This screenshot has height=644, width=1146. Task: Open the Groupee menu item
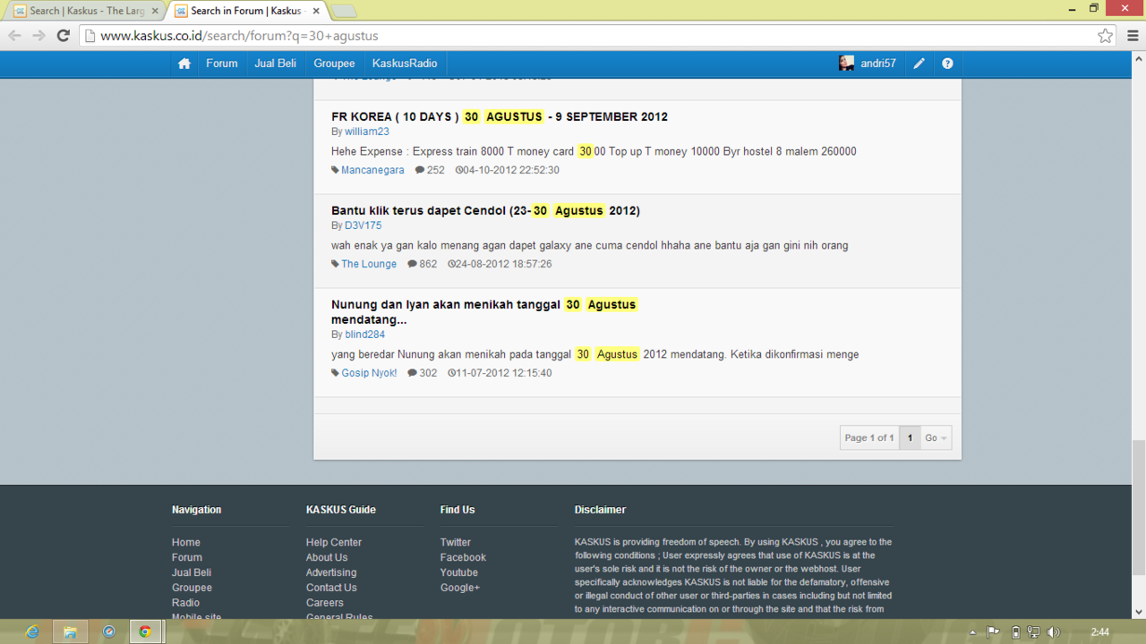click(334, 64)
